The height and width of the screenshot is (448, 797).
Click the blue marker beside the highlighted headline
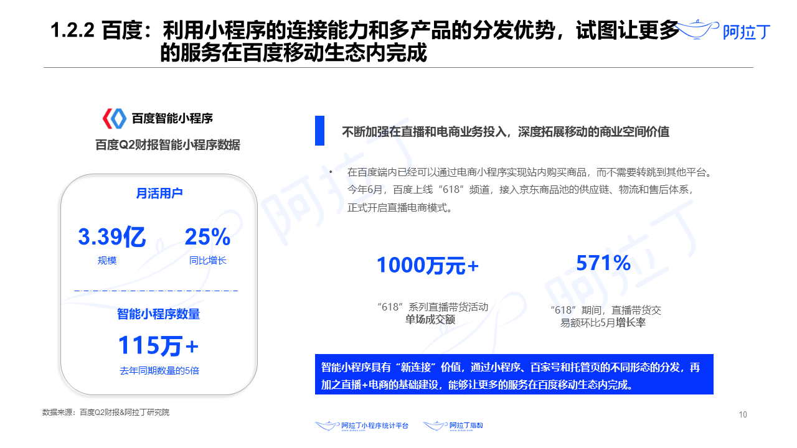point(319,130)
